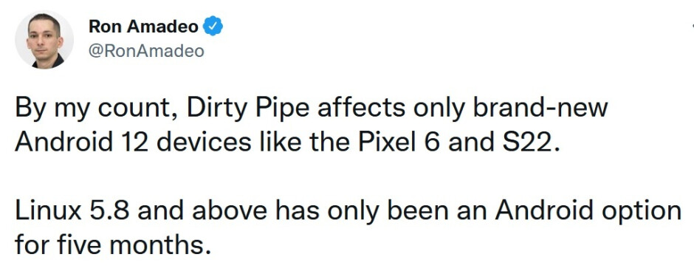
Task: Visit the Ron Amadeo display name link
Action: tap(143, 27)
